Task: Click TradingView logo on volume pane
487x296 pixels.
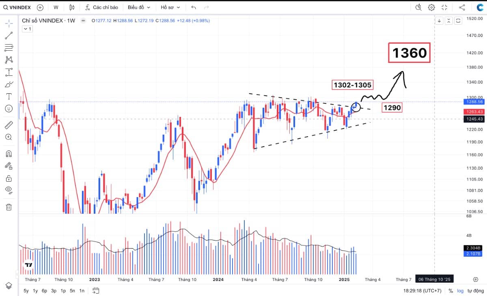Action: (28, 265)
